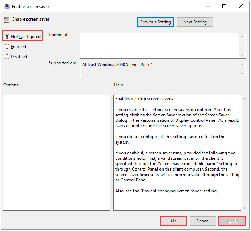Click the Supported on scroll down arrow
Screen dimensions: 251x231
coord(242,74)
